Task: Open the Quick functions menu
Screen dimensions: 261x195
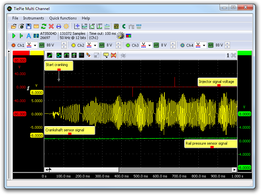Action: pos(63,18)
